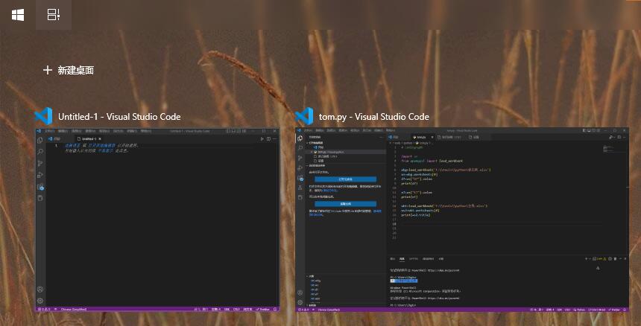Click VS Code logo beside Untitled-1 title

click(43, 116)
